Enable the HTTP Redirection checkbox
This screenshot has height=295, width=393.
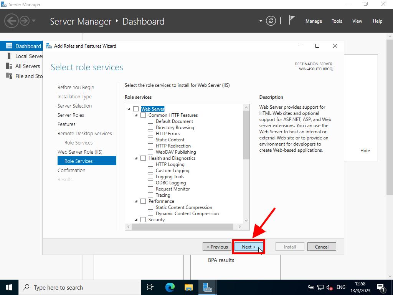pos(150,146)
